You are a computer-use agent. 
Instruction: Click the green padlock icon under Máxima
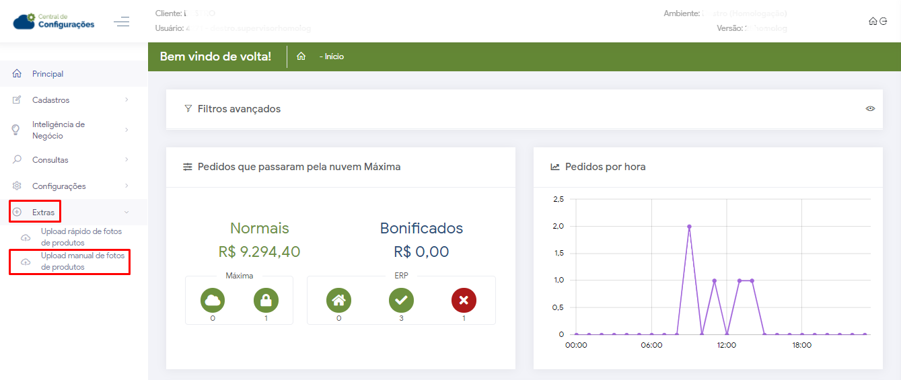click(x=266, y=299)
